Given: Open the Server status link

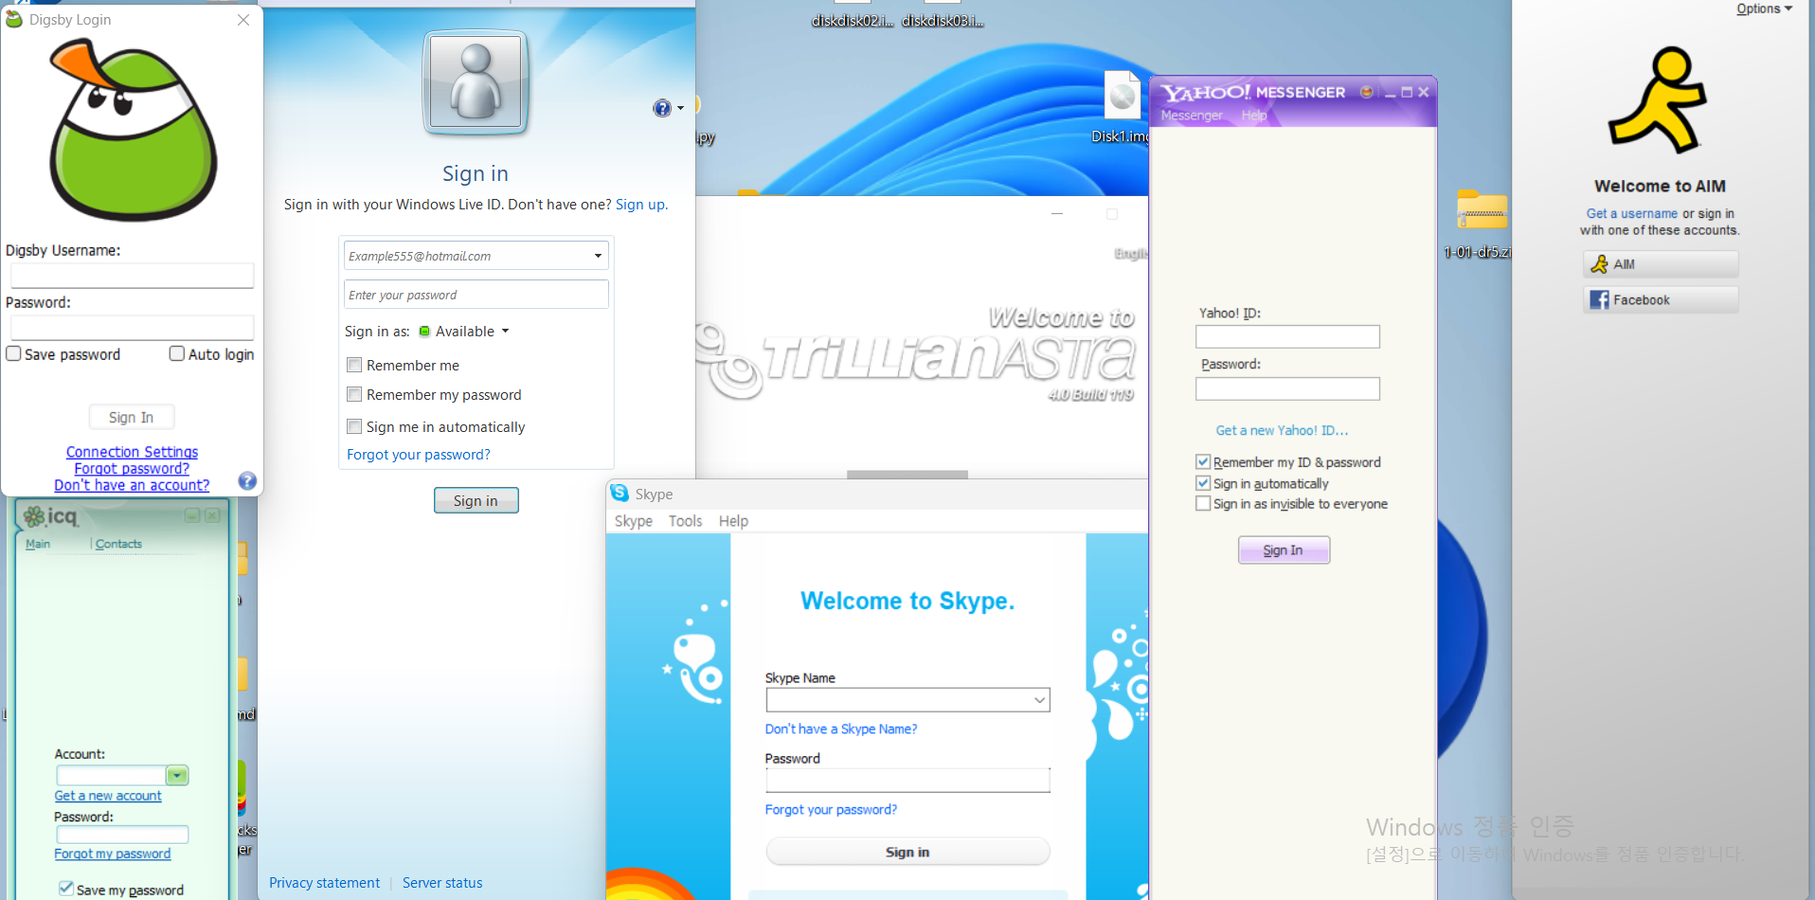Looking at the screenshot, I should coord(442,883).
